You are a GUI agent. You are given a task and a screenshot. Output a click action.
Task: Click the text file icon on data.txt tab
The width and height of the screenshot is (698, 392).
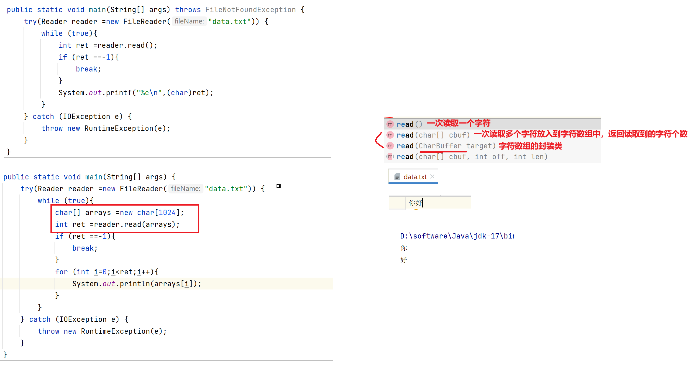(397, 177)
